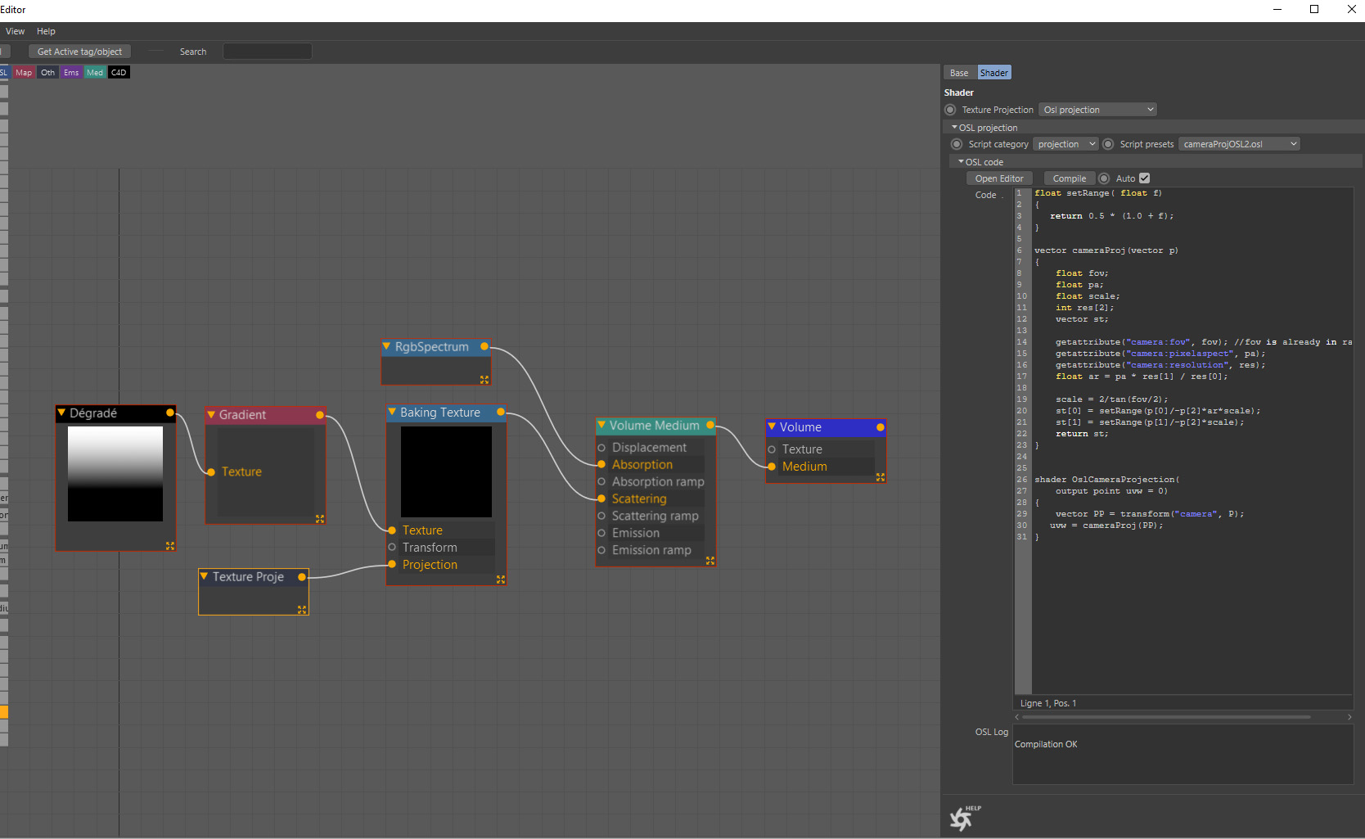Toggle the Auto compile checkbox

(1145, 178)
